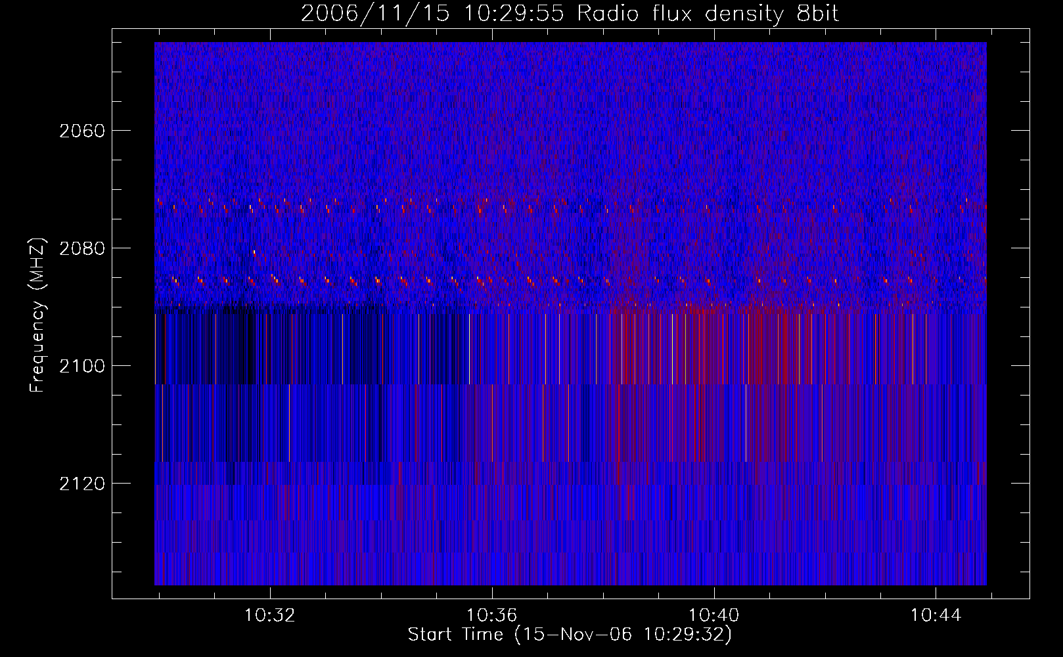Click the 2060 frequency tick label
Viewport: 1063px width, 657px height.
click(82, 131)
